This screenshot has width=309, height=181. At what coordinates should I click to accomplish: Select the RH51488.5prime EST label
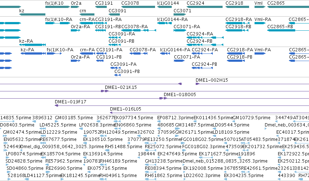pyautogui.click(x=123, y=147)
